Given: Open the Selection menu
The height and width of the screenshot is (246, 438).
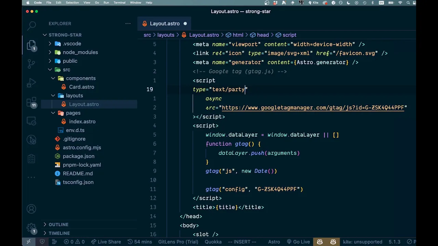Looking at the screenshot, I should point(72,3).
